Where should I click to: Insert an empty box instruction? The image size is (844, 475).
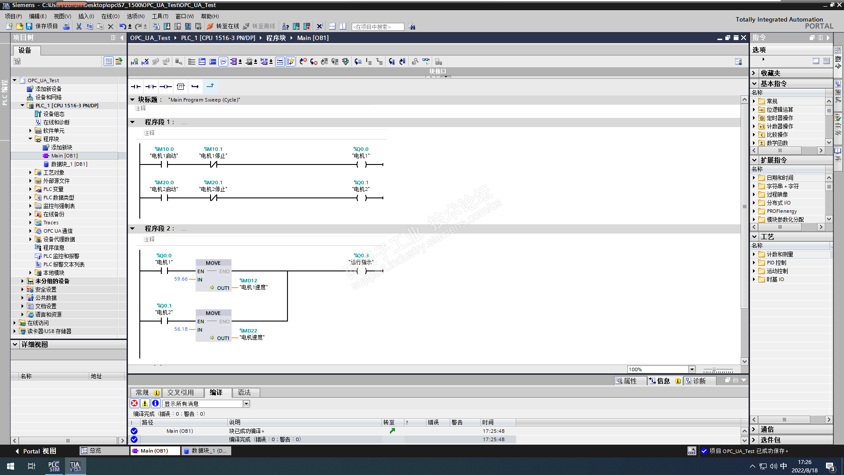pyautogui.click(x=181, y=87)
